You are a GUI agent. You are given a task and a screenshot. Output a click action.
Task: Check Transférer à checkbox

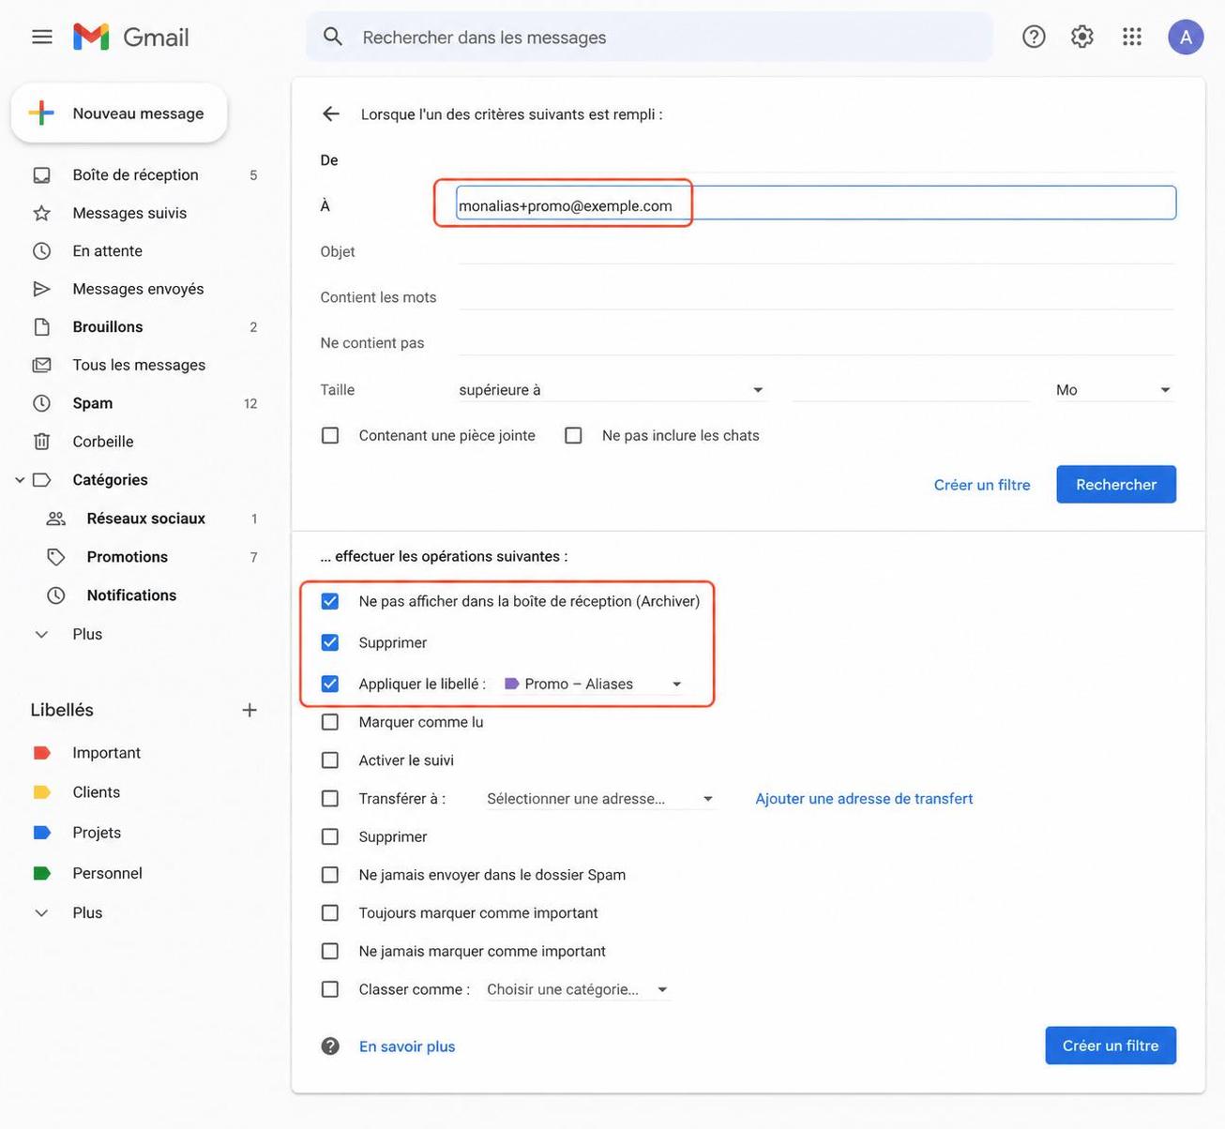pyautogui.click(x=330, y=799)
